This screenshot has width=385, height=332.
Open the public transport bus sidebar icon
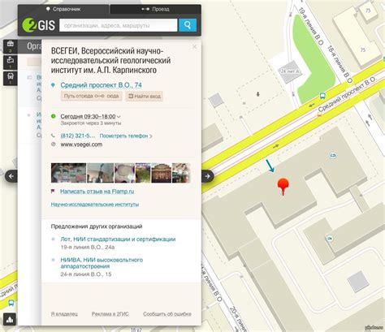[11, 78]
